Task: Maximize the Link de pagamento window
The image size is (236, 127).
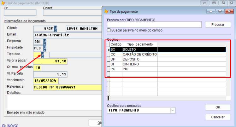Action: [x=214, y=3]
